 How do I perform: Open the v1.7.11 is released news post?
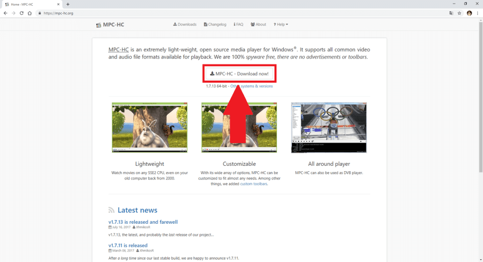coord(128,245)
